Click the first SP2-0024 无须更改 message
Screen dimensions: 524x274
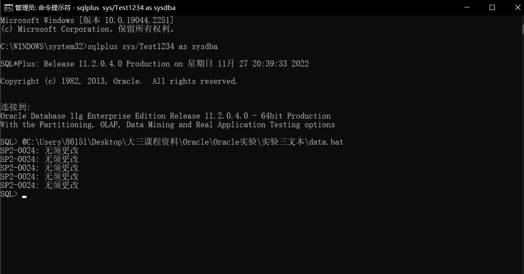(40, 151)
